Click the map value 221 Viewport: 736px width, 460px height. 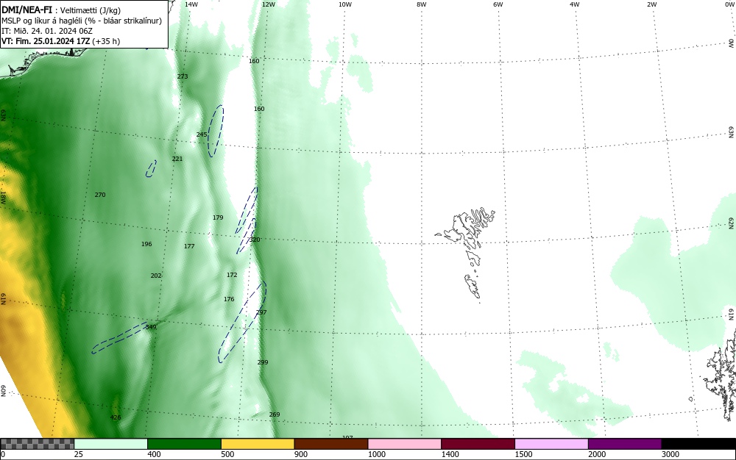[177, 159]
